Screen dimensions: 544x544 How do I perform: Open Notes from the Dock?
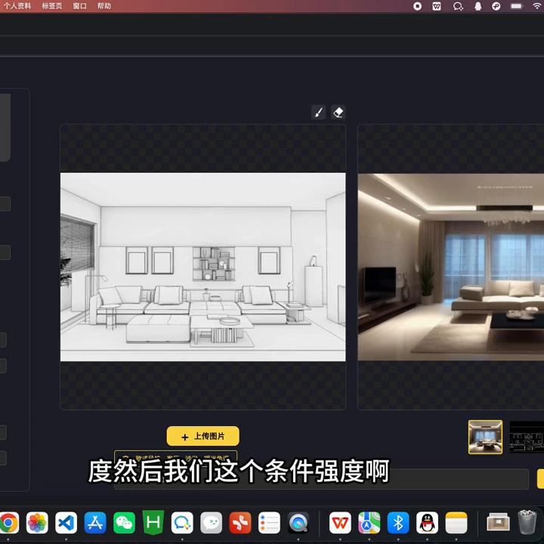[x=456, y=523]
